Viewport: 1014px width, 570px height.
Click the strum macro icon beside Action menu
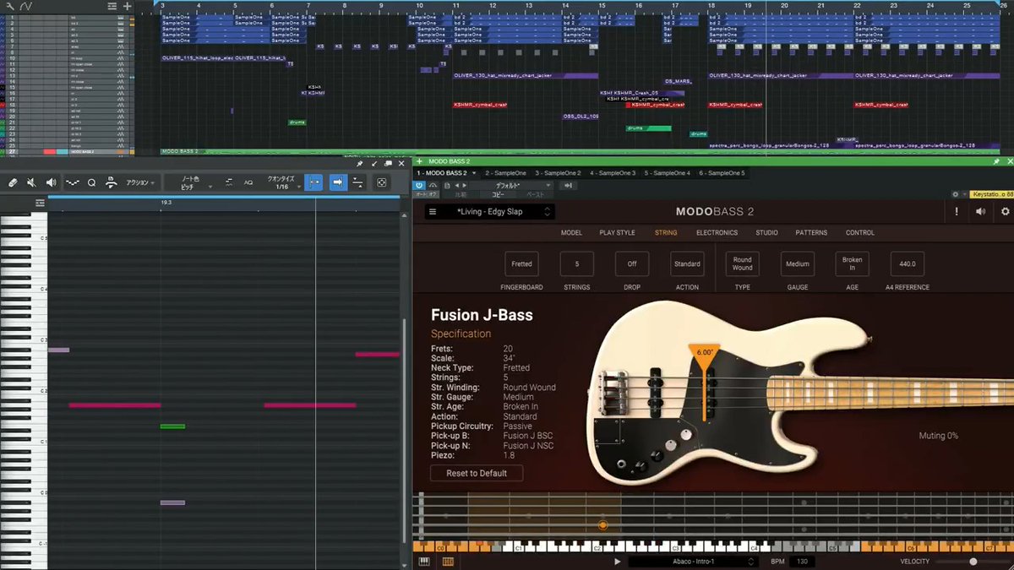(111, 182)
